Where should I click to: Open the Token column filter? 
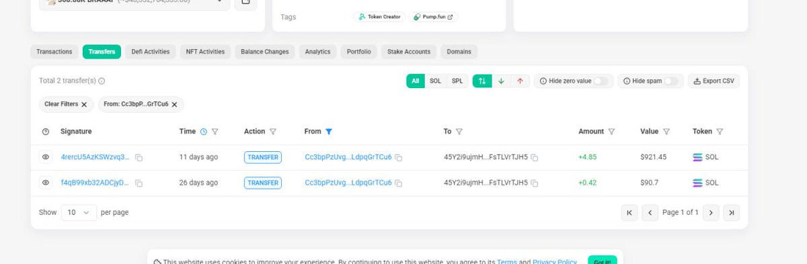720,132
